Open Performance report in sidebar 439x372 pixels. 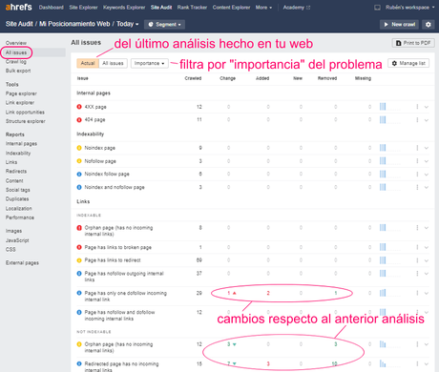tap(20, 217)
